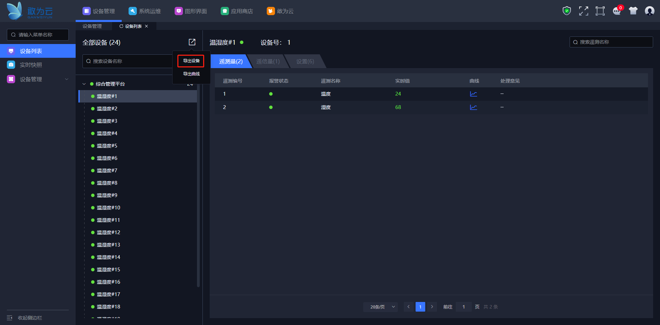View curve chart icon for 湿度 row
660x325 pixels.
click(473, 107)
